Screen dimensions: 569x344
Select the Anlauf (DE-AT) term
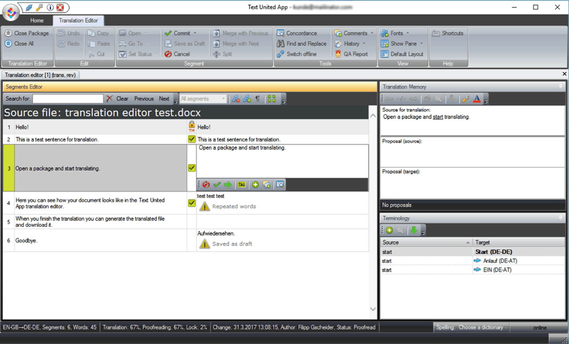point(500,261)
